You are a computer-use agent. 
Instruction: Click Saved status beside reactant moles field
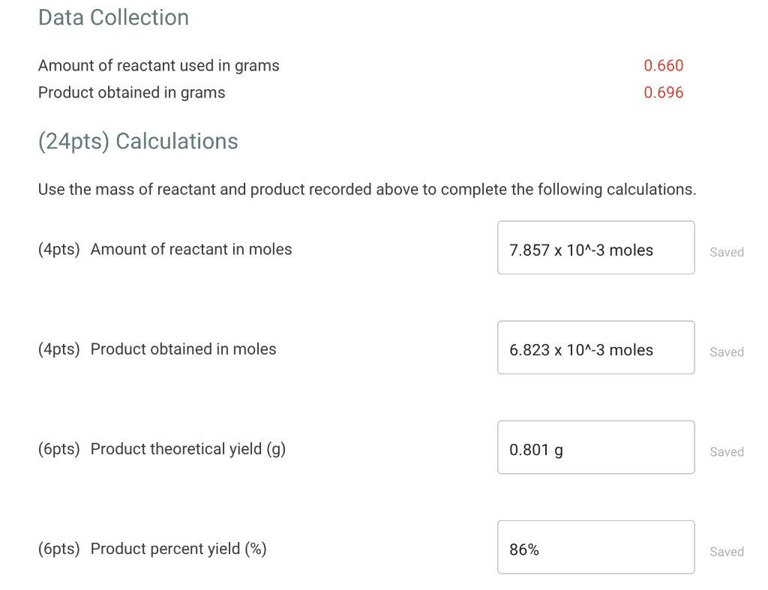coord(726,253)
